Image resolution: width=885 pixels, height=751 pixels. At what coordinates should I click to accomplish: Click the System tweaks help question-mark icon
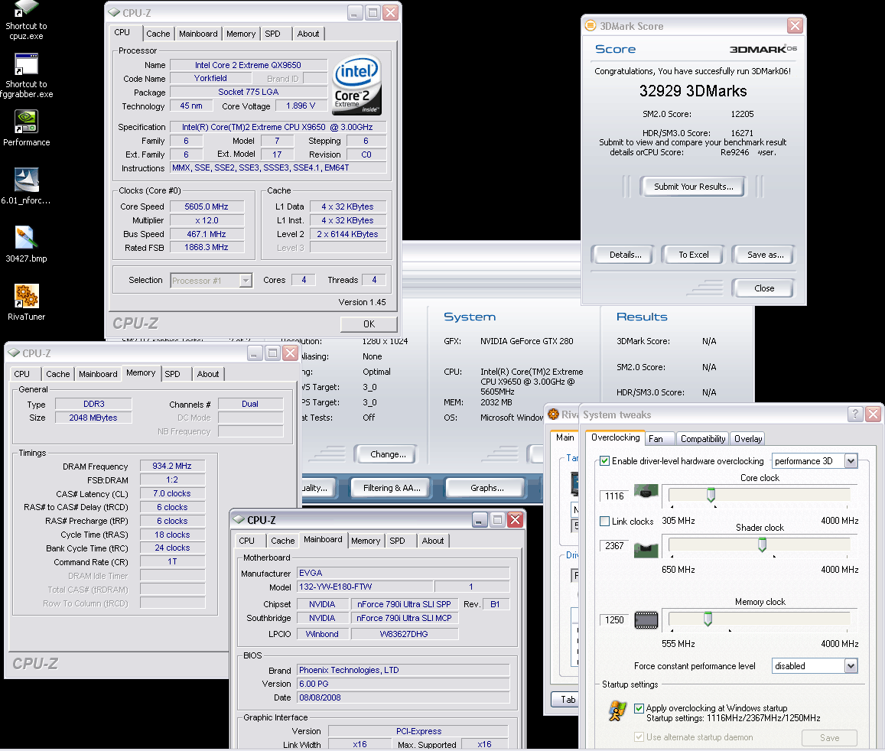[855, 415]
